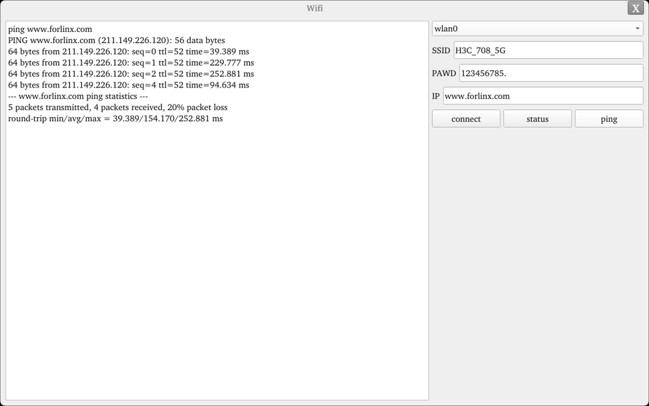
Task: Select the seq=4 ping reply line
Action: pyautogui.click(x=128, y=85)
